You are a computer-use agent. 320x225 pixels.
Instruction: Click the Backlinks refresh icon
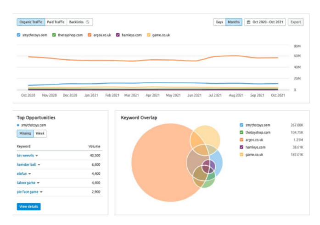pos(88,22)
